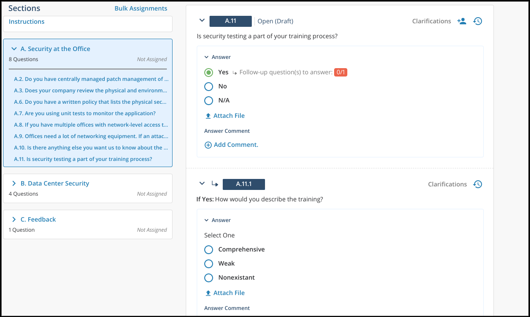Open history icon for question A.11

(x=478, y=21)
